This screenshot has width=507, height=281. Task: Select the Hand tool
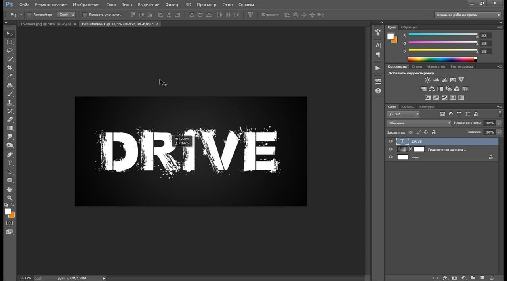coord(10,190)
